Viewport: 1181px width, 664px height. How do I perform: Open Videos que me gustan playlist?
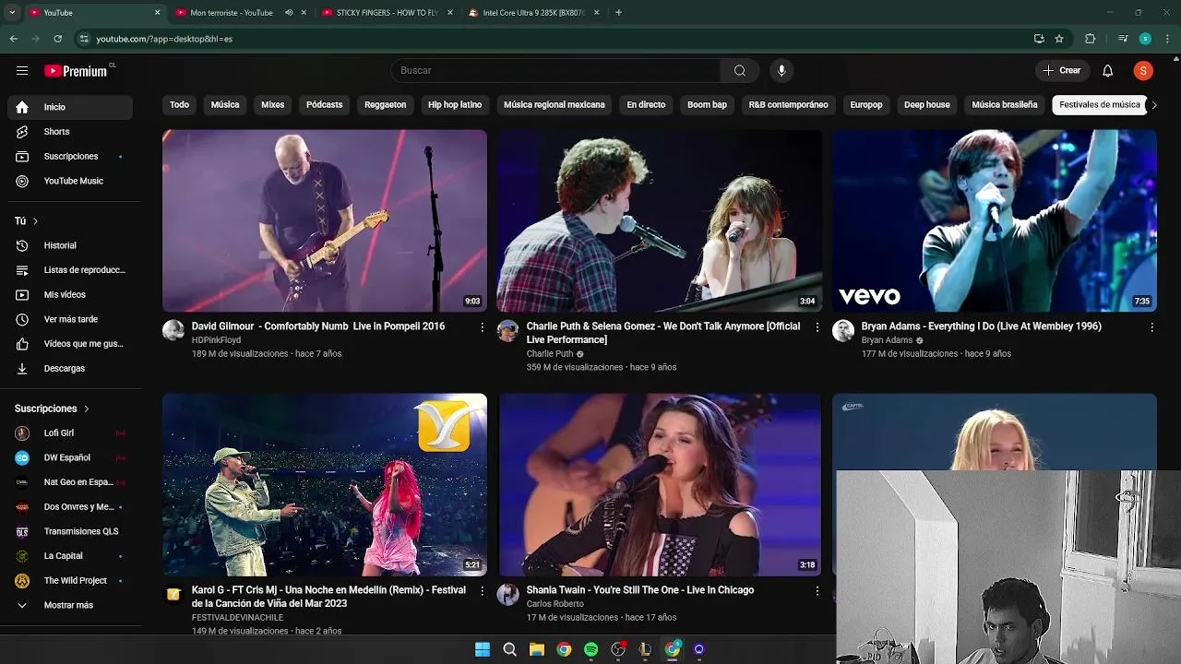70,344
